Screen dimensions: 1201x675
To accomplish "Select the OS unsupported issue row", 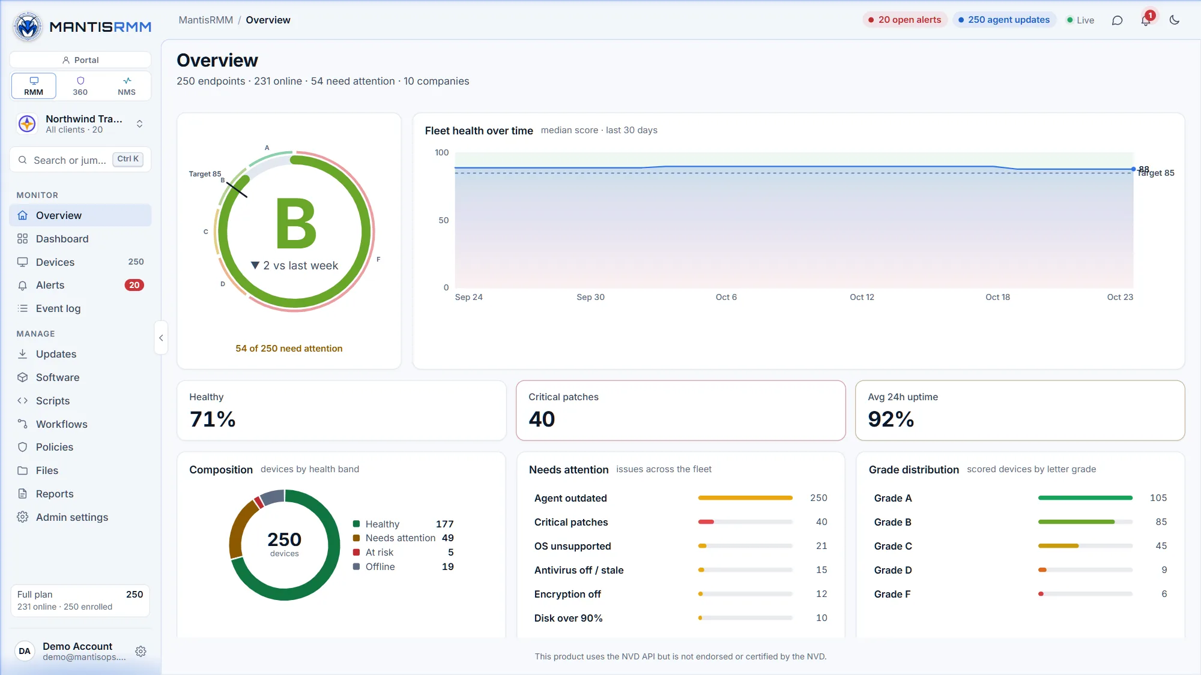I will click(x=680, y=546).
